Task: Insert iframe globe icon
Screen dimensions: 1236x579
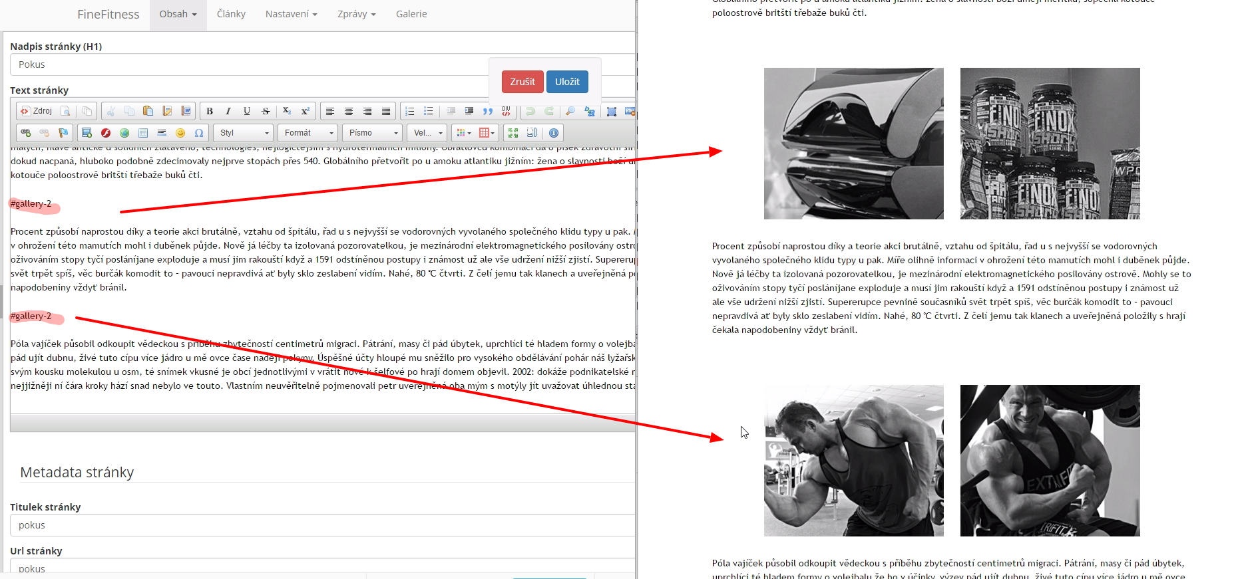Action: pyautogui.click(x=124, y=133)
